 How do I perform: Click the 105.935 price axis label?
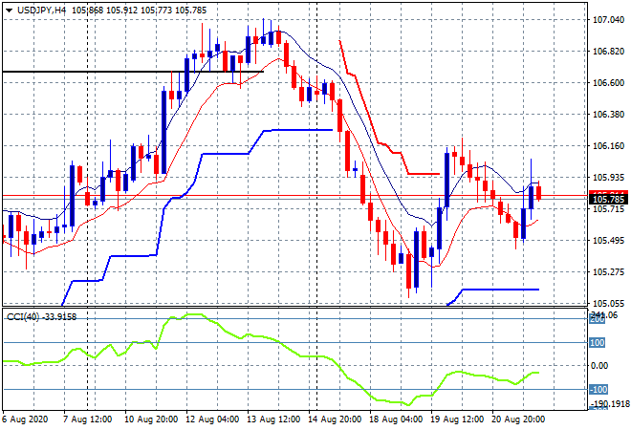tap(608, 178)
